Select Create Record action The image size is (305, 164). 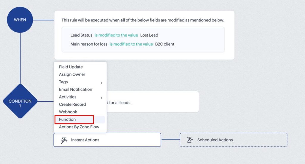(72, 104)
